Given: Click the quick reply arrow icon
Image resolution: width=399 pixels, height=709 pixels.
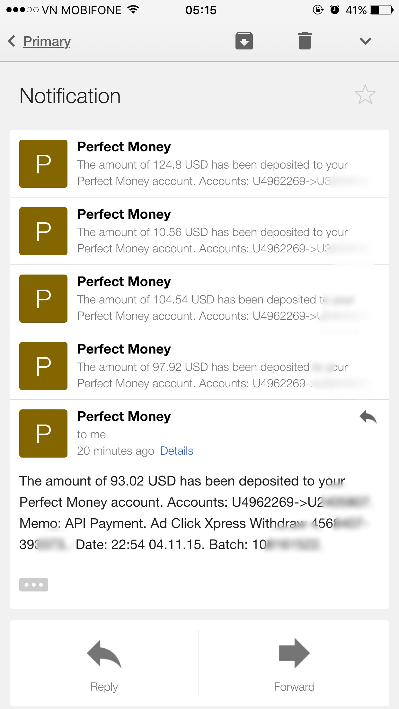Looking at the screenshot, I should [368, 417].
